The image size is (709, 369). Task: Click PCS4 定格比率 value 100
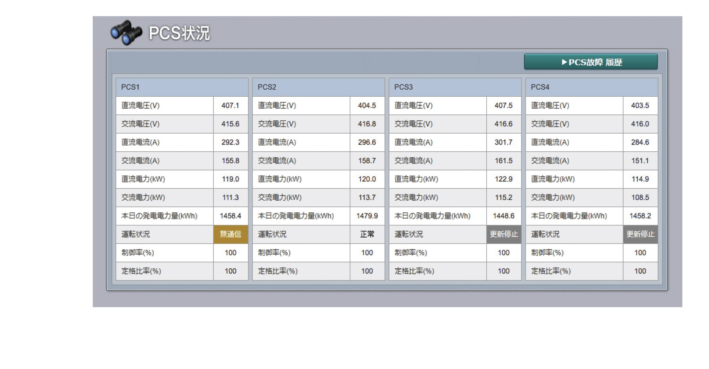click(640, 271)
